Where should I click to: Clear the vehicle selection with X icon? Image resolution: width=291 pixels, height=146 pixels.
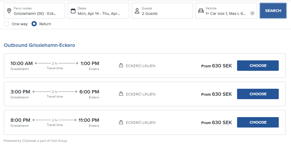pos(252,13)
